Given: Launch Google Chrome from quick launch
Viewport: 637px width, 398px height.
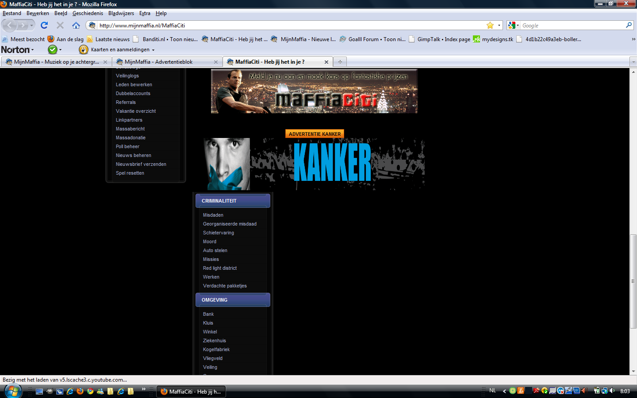Looking at the screenshot, I should [x=90, y=391].
